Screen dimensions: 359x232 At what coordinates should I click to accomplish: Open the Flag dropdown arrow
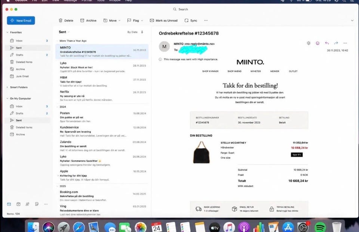[x=142, y=21]
